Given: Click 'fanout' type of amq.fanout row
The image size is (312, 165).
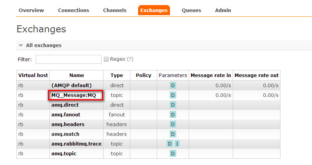Looking at the screenshot, I should point(117,115).
